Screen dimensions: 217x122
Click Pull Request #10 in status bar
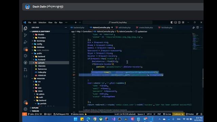pyautogui.click(x=61, y=114)
